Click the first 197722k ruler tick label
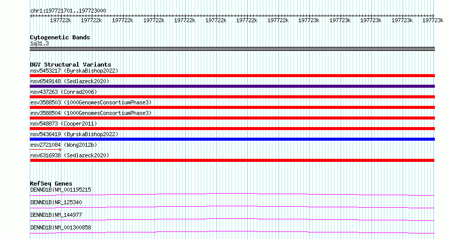Screen dimensions: 449x239 [61, 20]
